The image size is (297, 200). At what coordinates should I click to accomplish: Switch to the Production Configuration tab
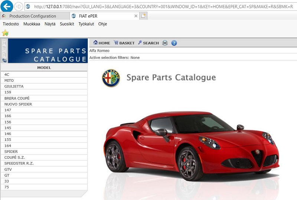point(35,16)
